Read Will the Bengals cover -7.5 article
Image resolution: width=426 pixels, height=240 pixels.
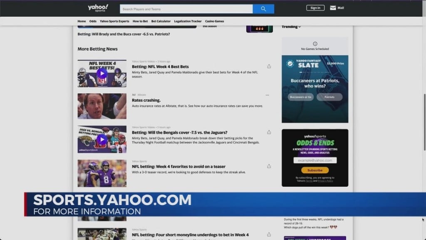[180, 132]
